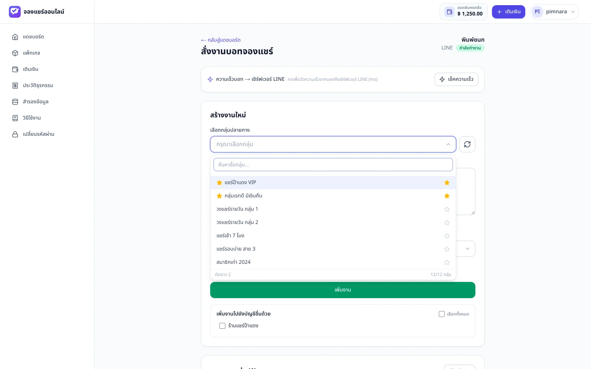Go to แพ็กเกจ in sidebar
The width and height of the screenshot is (591, 369).
[31, 53]
